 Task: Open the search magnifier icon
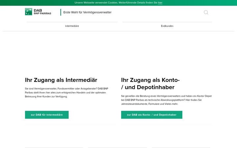pos(206,12)
